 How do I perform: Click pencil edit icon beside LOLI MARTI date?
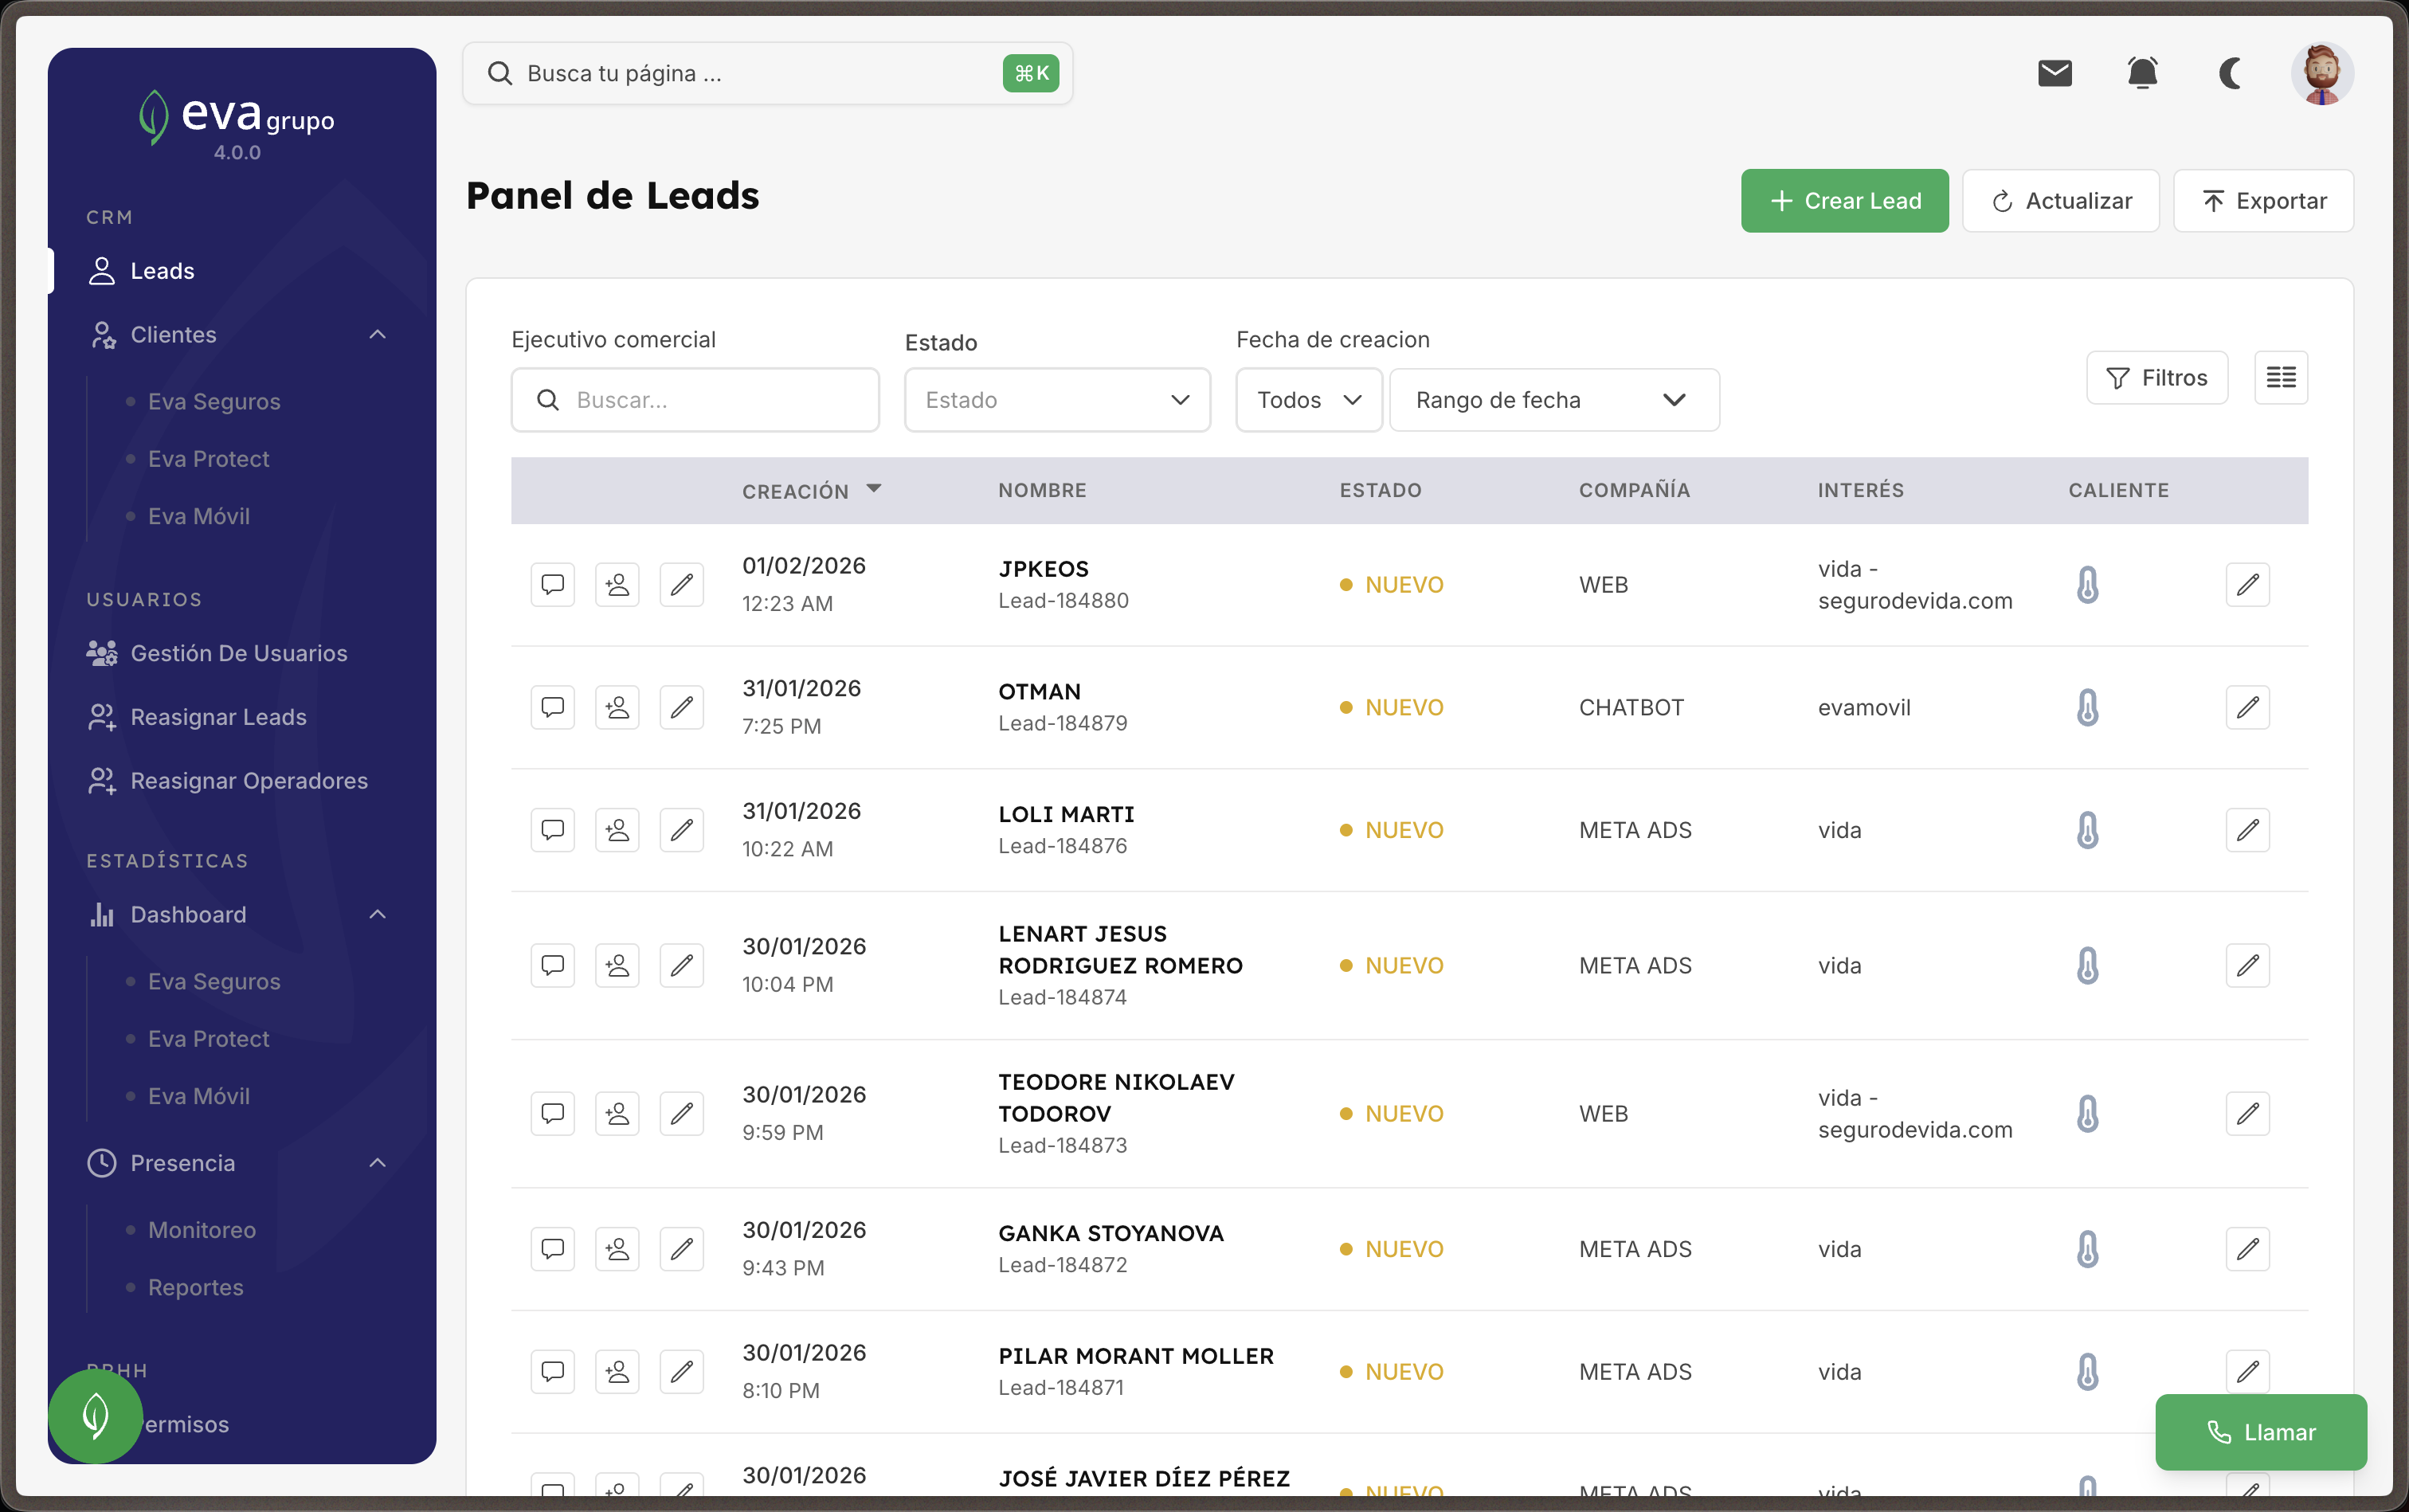682,830
